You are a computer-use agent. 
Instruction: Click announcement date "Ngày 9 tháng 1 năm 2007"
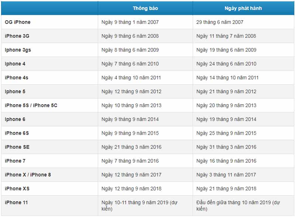pyautogui.click(x=130, y=22)
